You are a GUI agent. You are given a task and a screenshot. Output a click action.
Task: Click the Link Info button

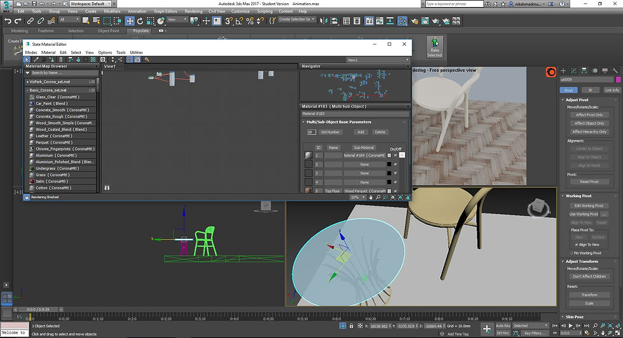[x=612, y=90]
